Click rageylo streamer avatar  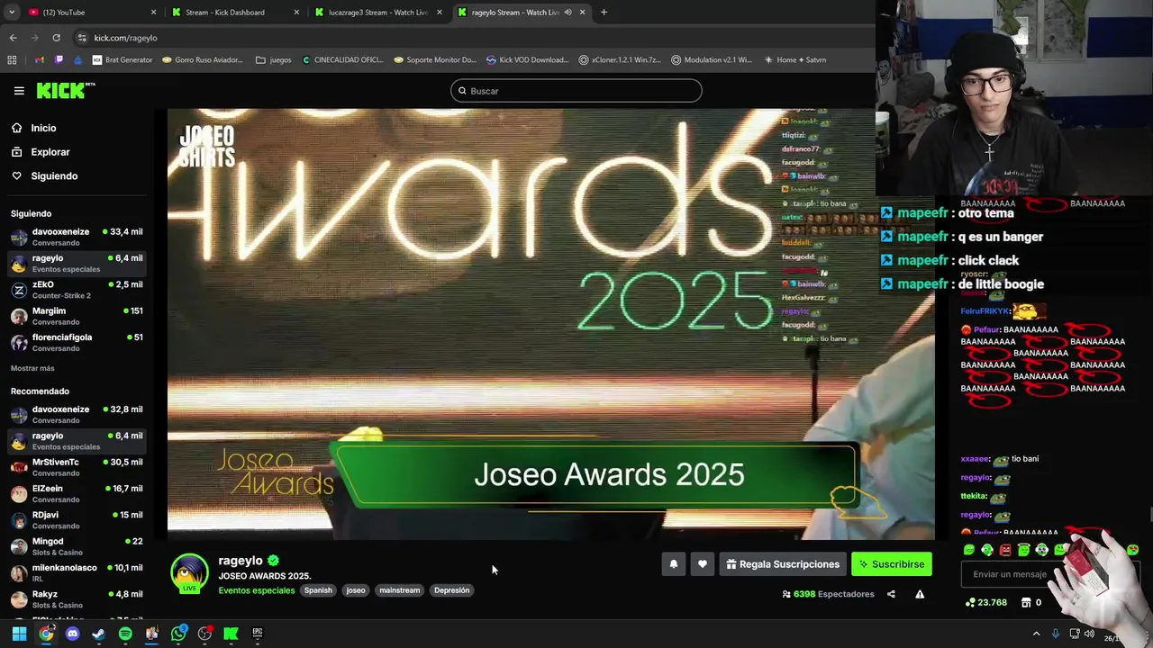point(189,574)
